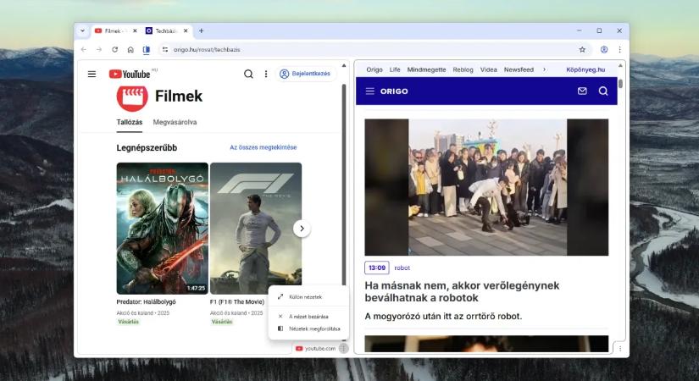Click the youtube.com split view chip
This screenshot has height=381, width=699.
(x=316, y=349)
